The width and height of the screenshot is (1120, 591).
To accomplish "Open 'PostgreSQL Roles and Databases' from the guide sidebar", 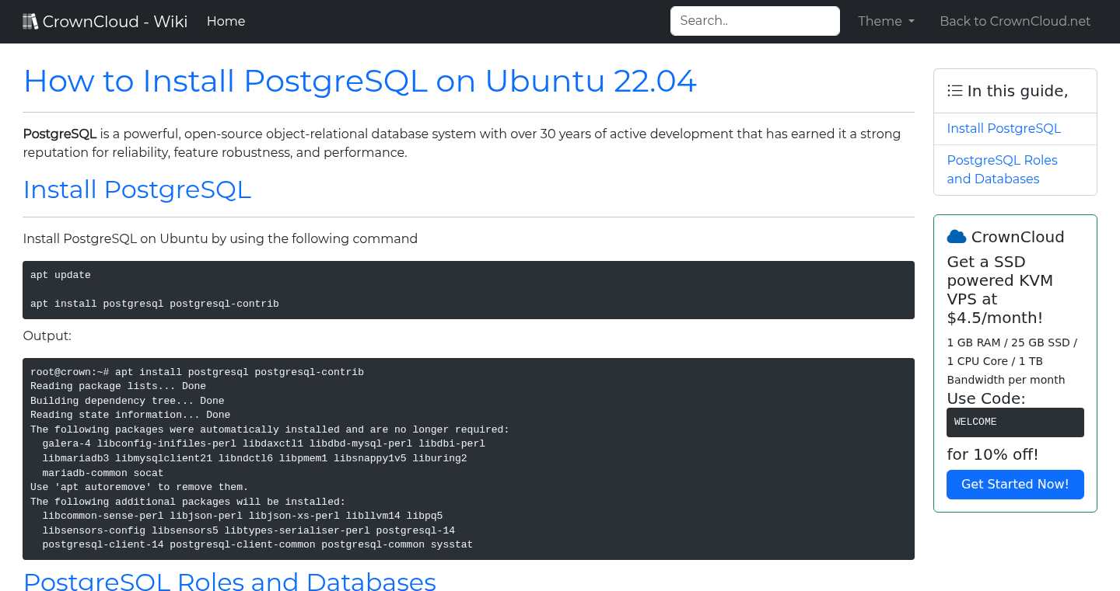I will tap(1002, 169).
